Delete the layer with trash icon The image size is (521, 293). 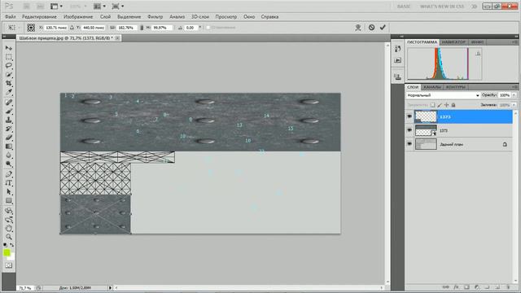pyautogui.click(x=508, y=287)
